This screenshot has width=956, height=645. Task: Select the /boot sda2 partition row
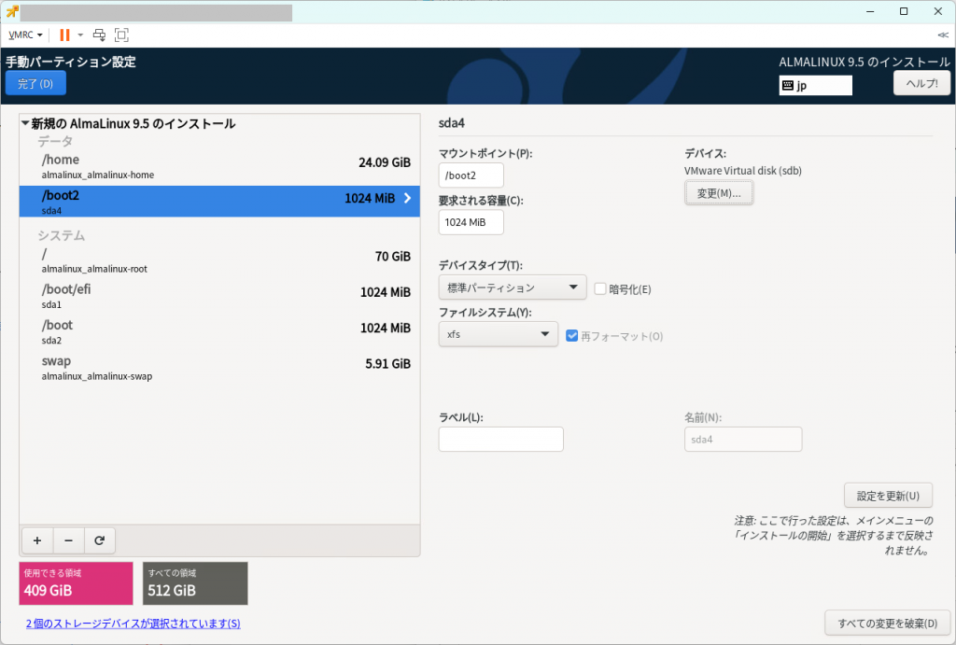point(219,332)
